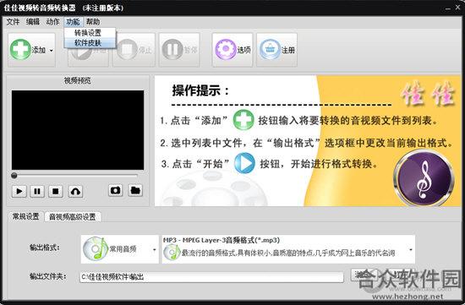Switch to Advanced AV Settings (音视频高级设置) tab

click(73, 217)
